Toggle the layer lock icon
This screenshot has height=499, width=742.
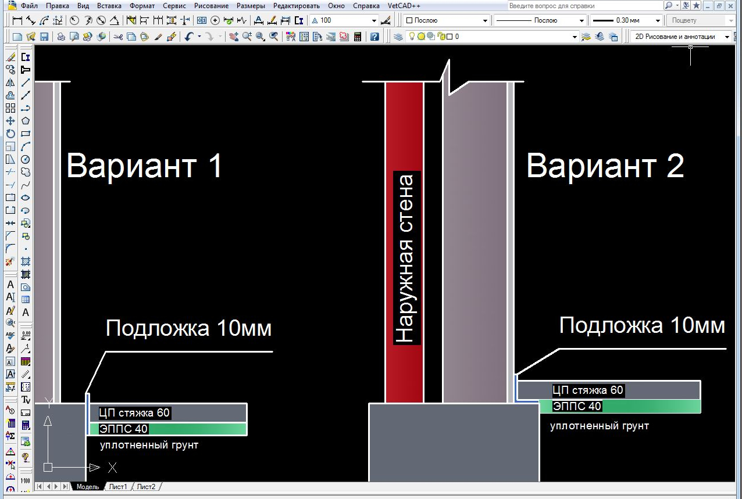click(x=440, y=37)
